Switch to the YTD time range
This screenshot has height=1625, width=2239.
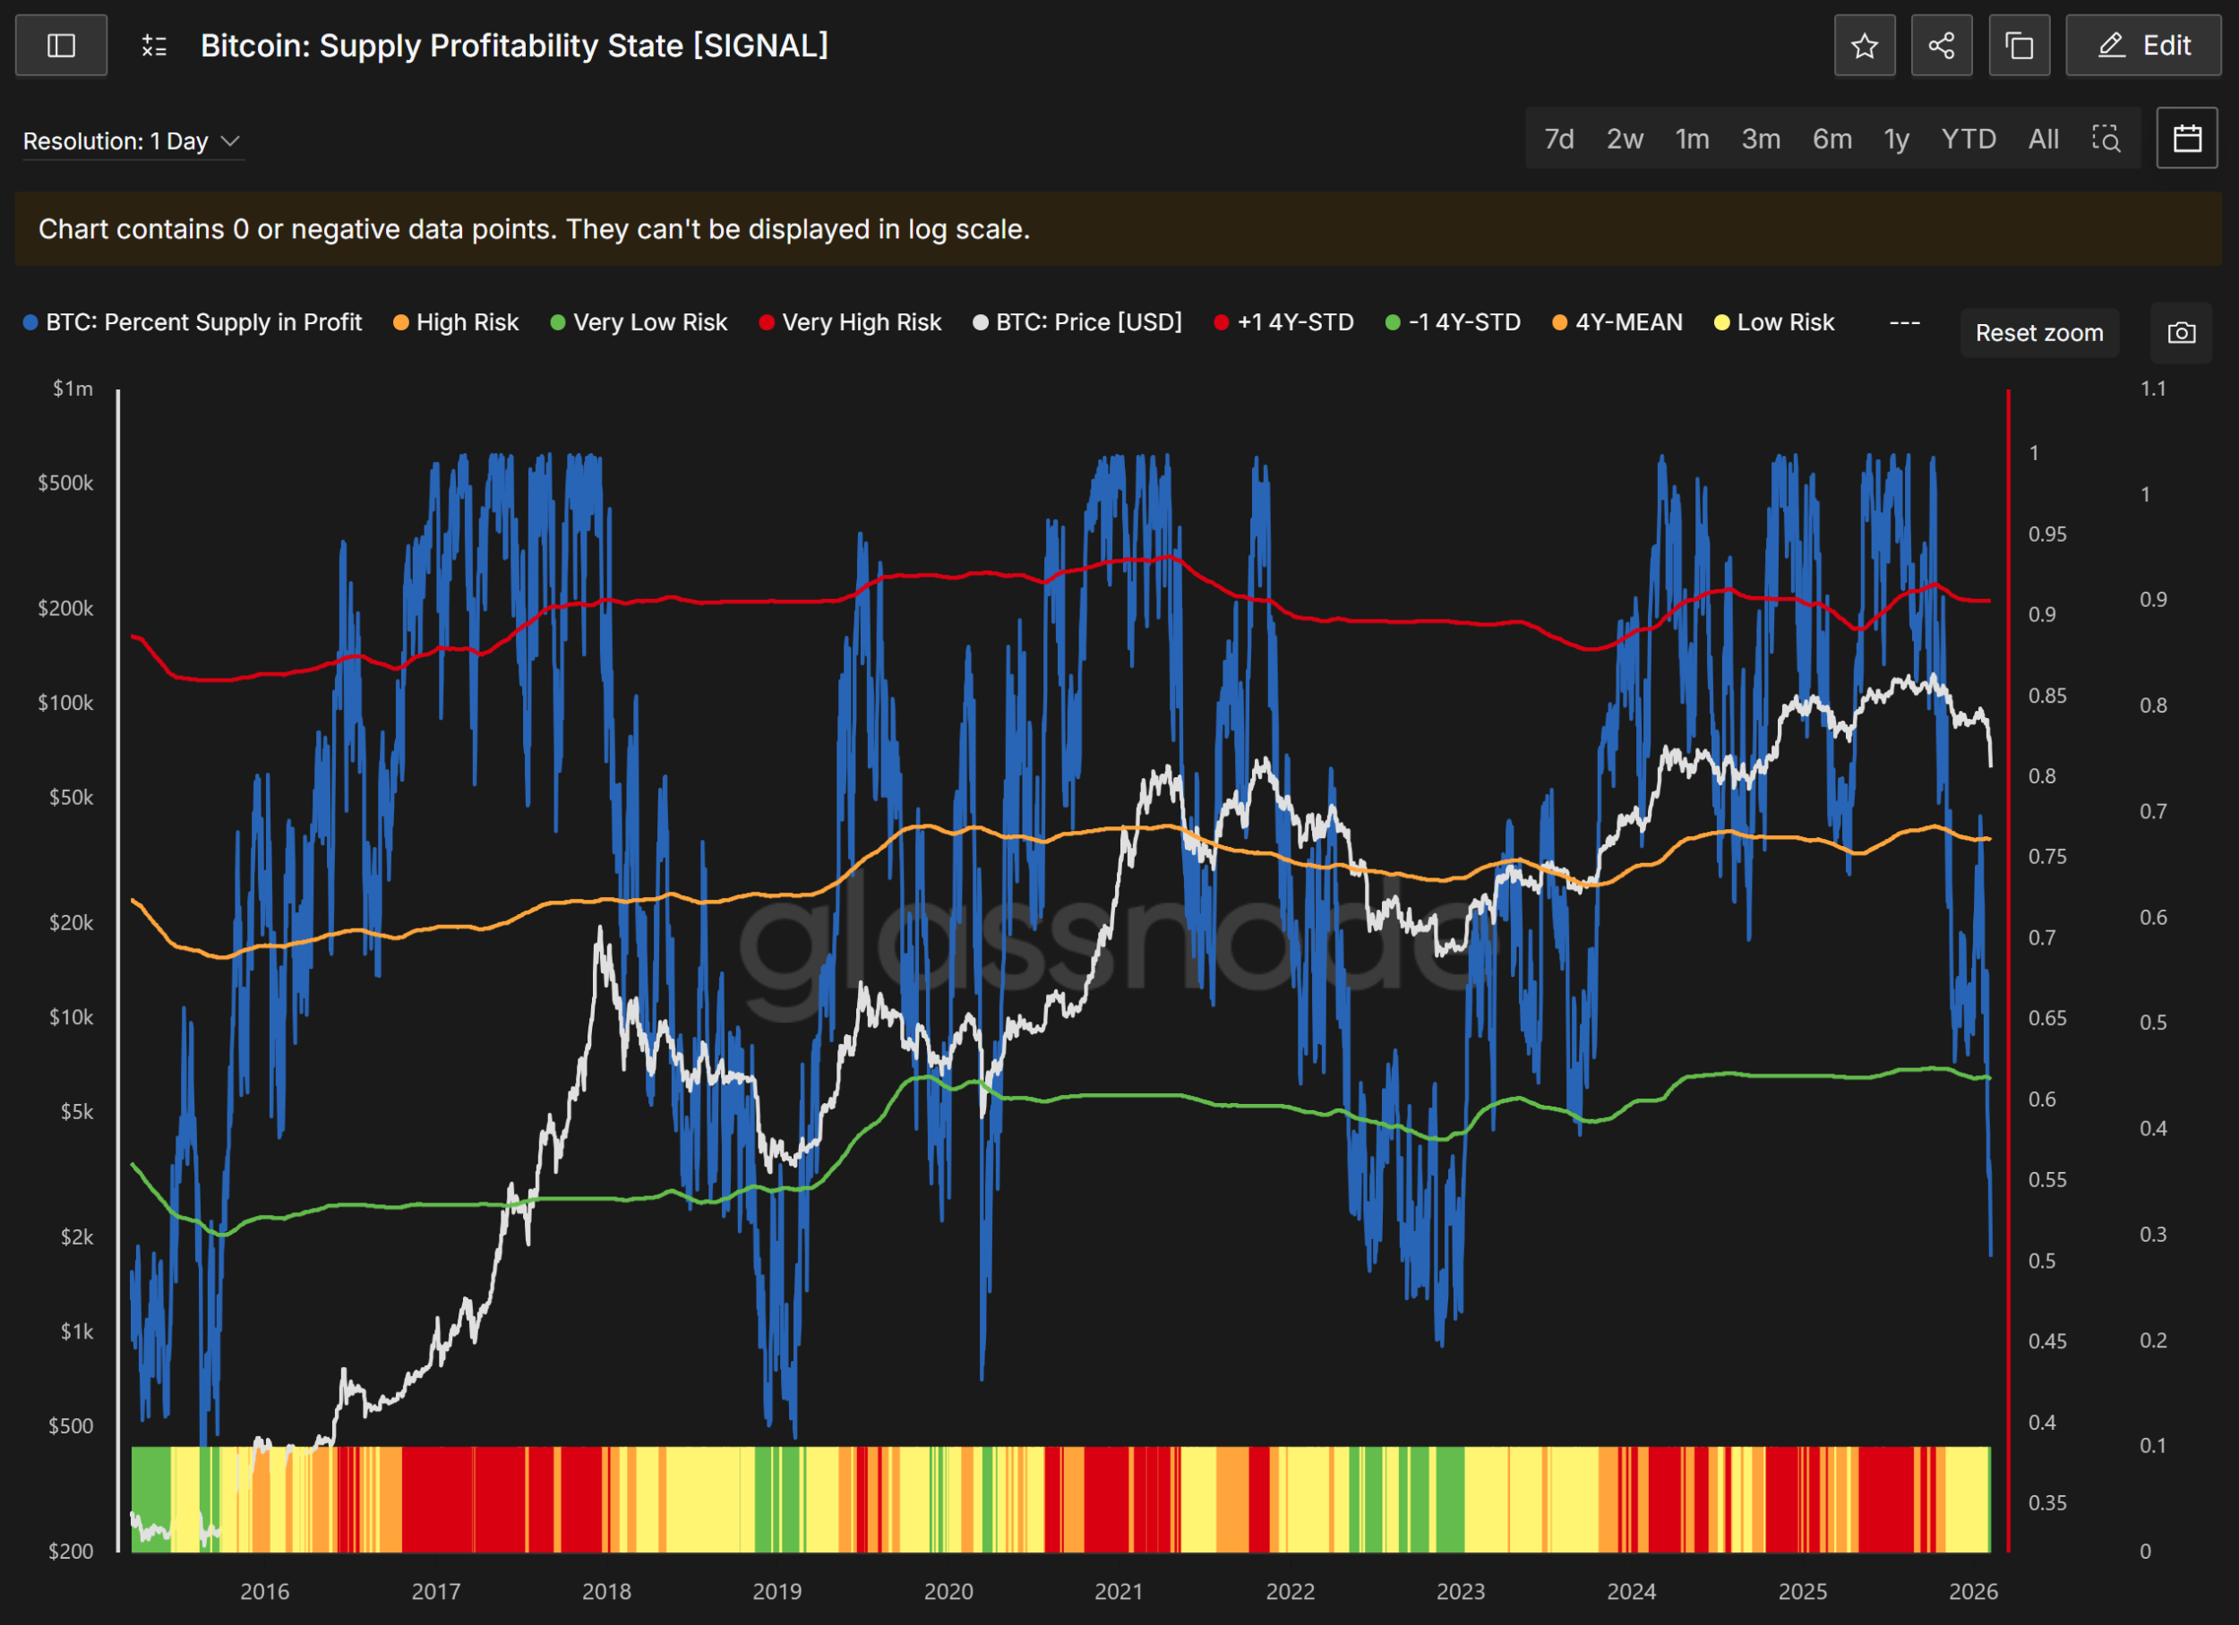[1969, 139]
